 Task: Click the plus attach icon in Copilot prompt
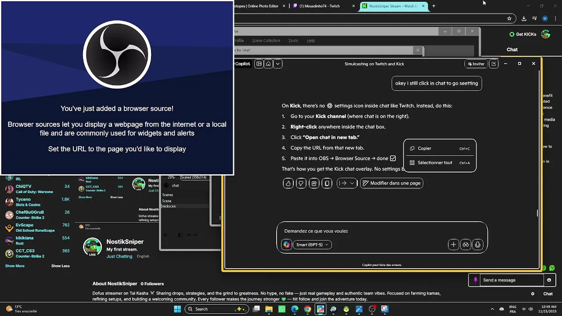(x=454, y=244)
